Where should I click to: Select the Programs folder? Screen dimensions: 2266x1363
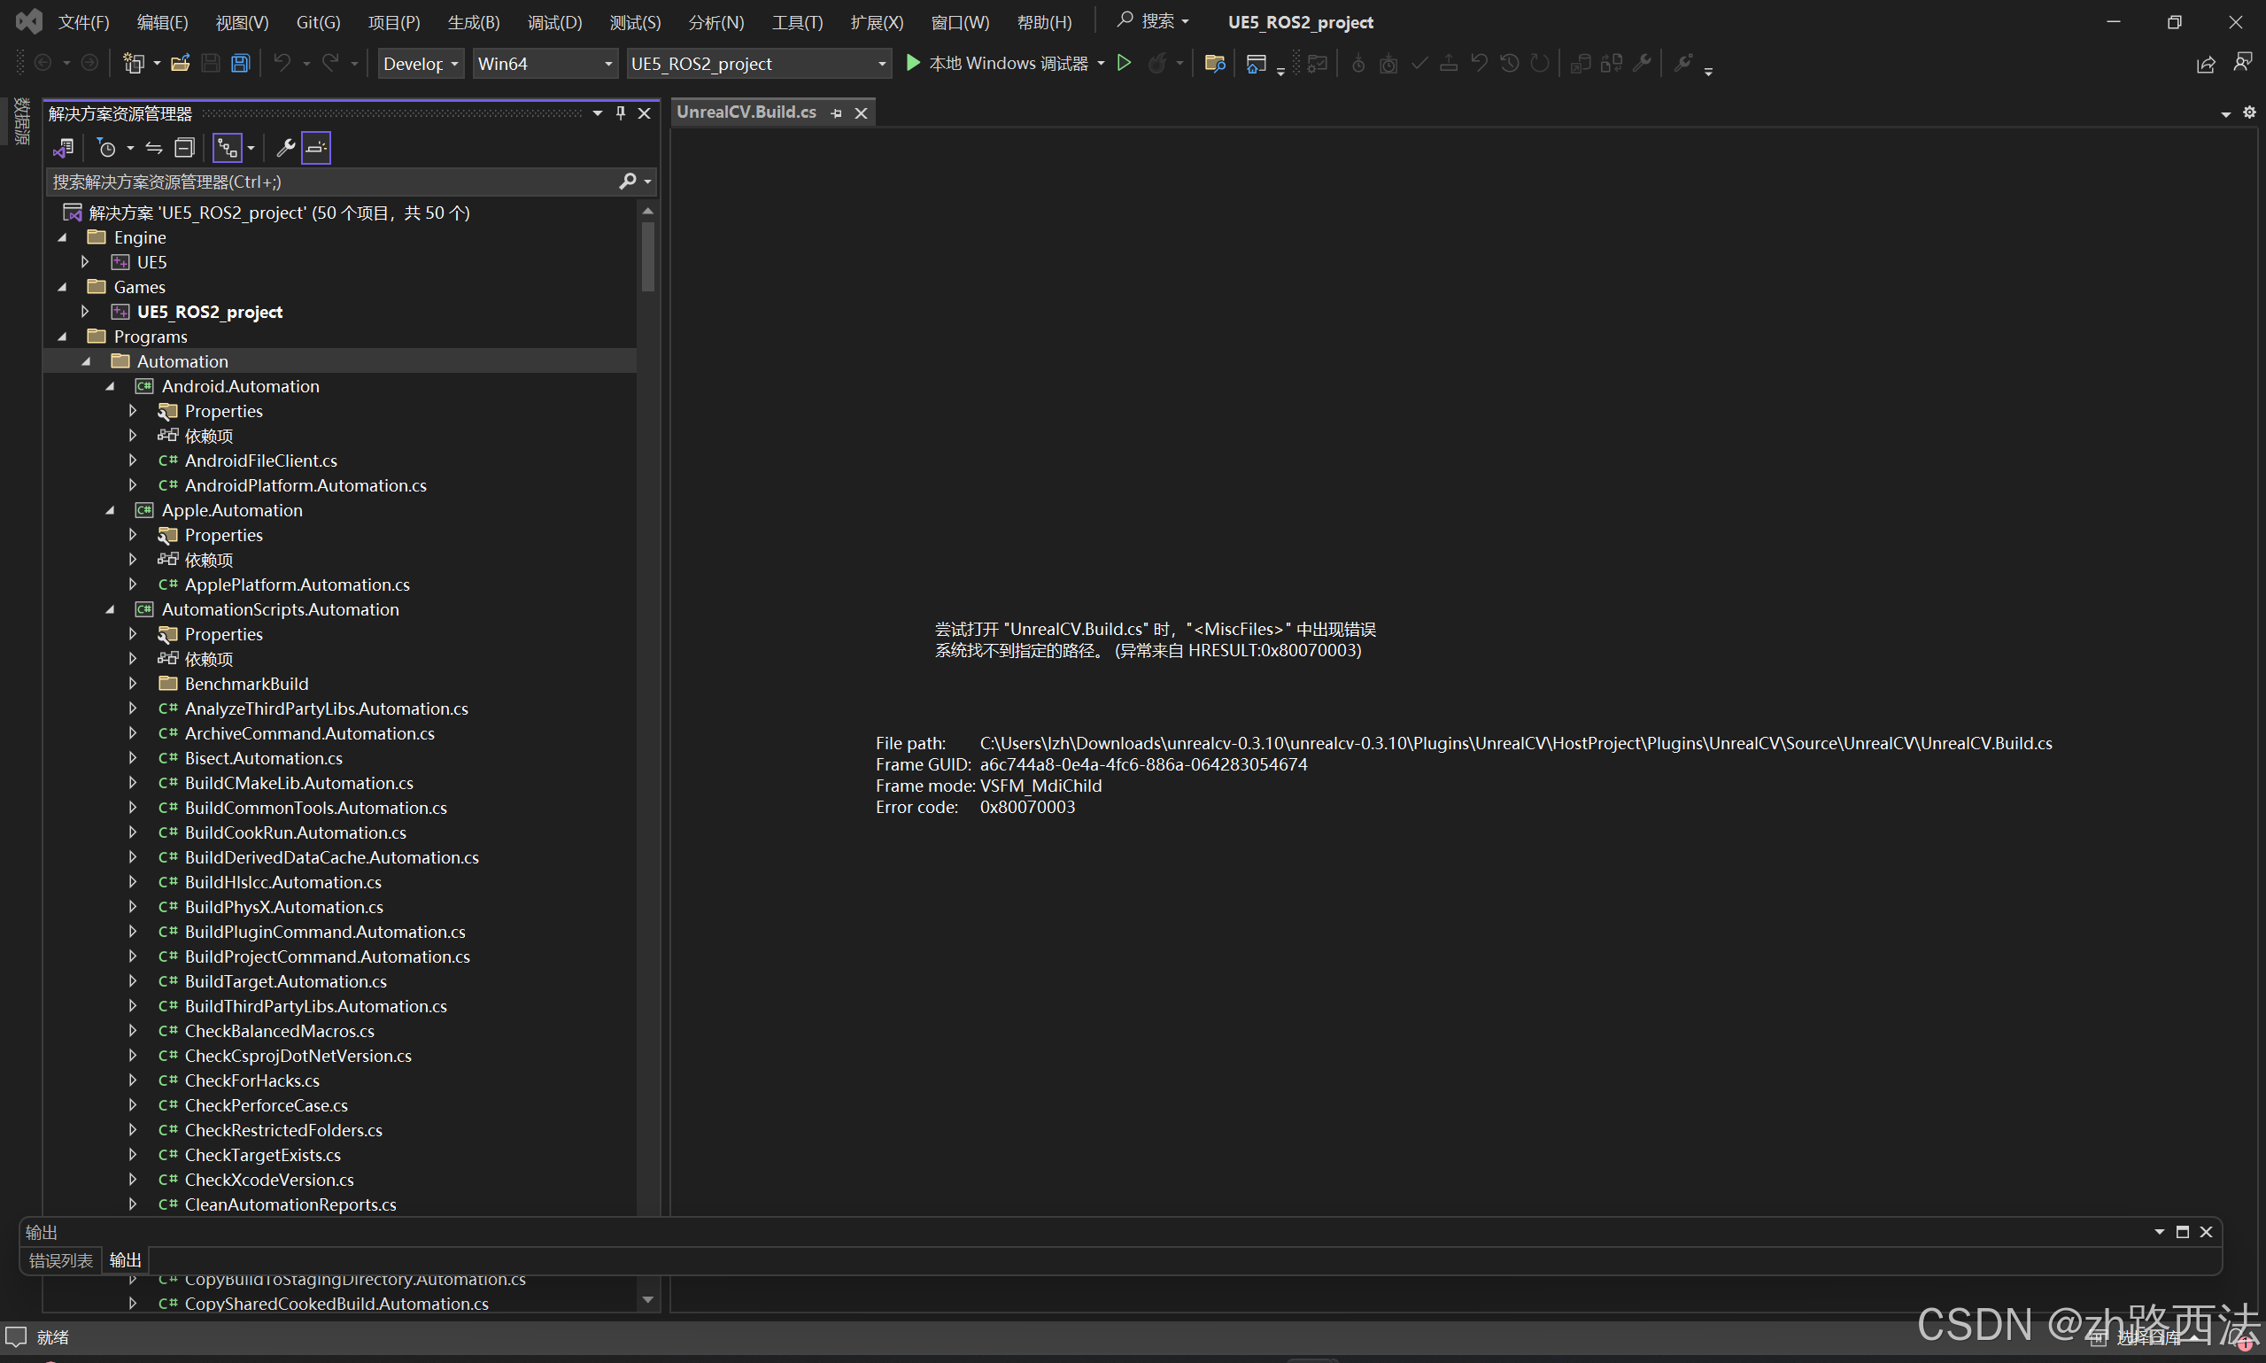(x=150, y=337)
